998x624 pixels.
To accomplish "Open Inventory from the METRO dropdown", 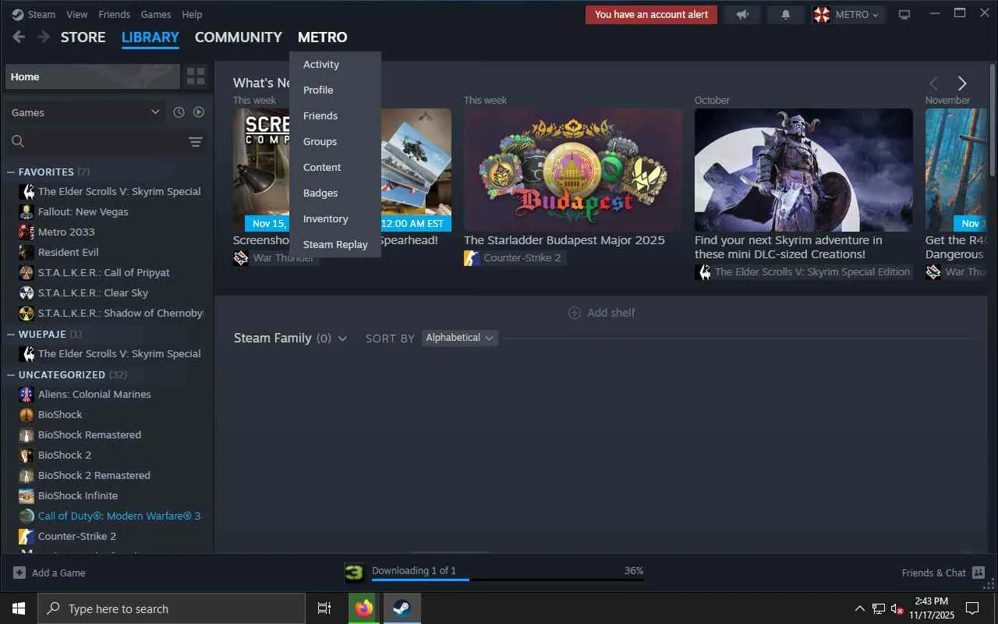I will 335,218.
